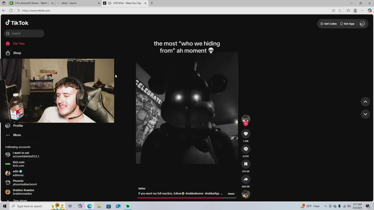Screen dimensions: 374x210
Task: Open Get App
Action: 347,24
